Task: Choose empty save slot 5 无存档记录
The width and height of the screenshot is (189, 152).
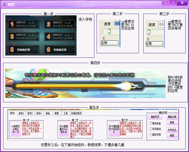Action: (x=23, y=49)
